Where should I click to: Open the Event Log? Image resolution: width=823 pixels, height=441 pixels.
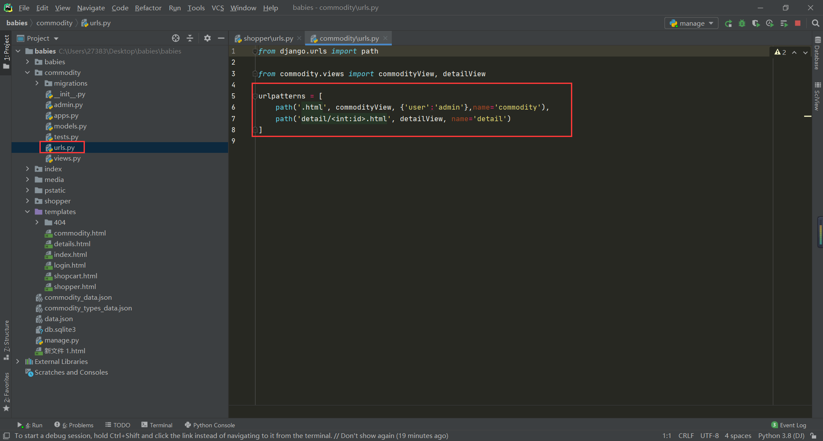(789, 425)
